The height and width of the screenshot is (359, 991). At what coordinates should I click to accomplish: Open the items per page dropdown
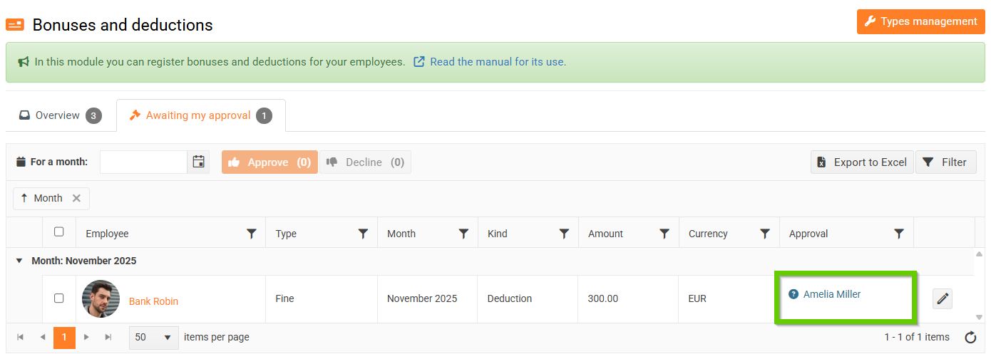click(154, 337)
